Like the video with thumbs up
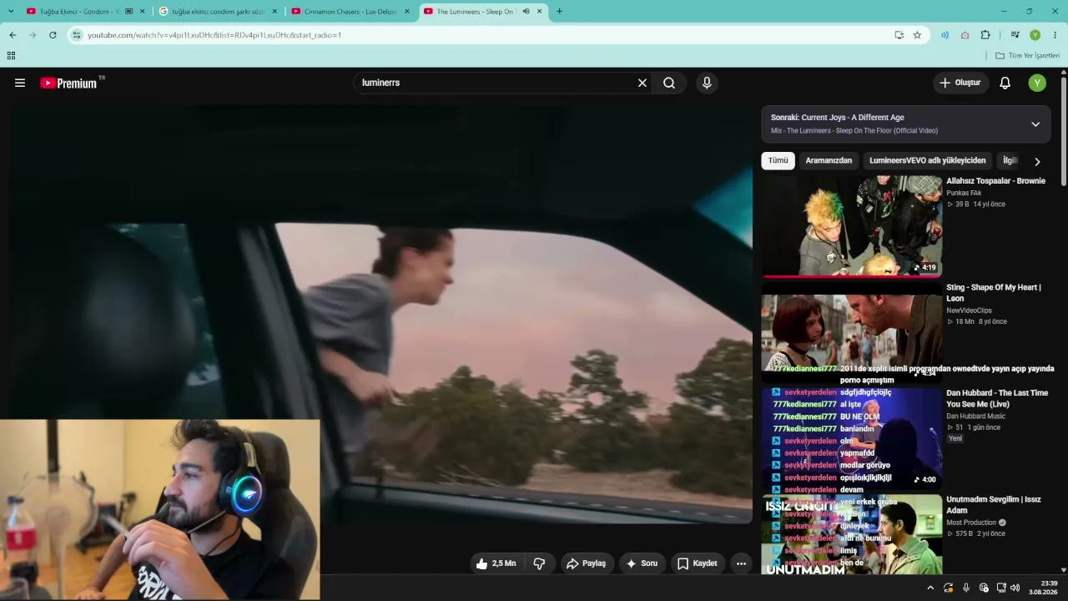Image resolution: width=1068 pixels, height=601 pixels. click(x=496, y=563)
